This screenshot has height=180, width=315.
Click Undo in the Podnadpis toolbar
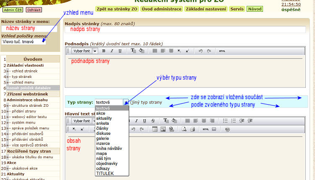pyautogui.click(x=201, y=51)
